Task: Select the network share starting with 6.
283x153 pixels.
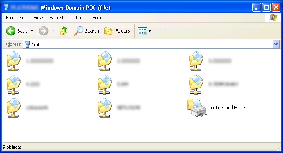Action: click(214, 84)
